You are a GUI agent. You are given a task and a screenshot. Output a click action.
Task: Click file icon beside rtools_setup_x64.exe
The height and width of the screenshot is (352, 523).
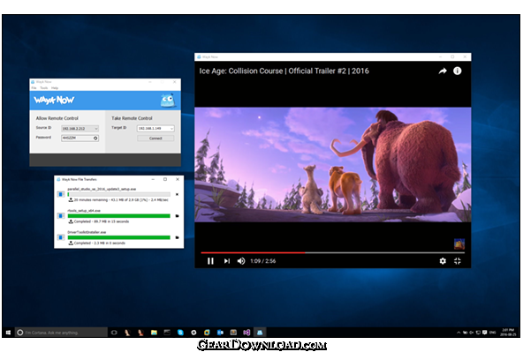tap(61, 216)
